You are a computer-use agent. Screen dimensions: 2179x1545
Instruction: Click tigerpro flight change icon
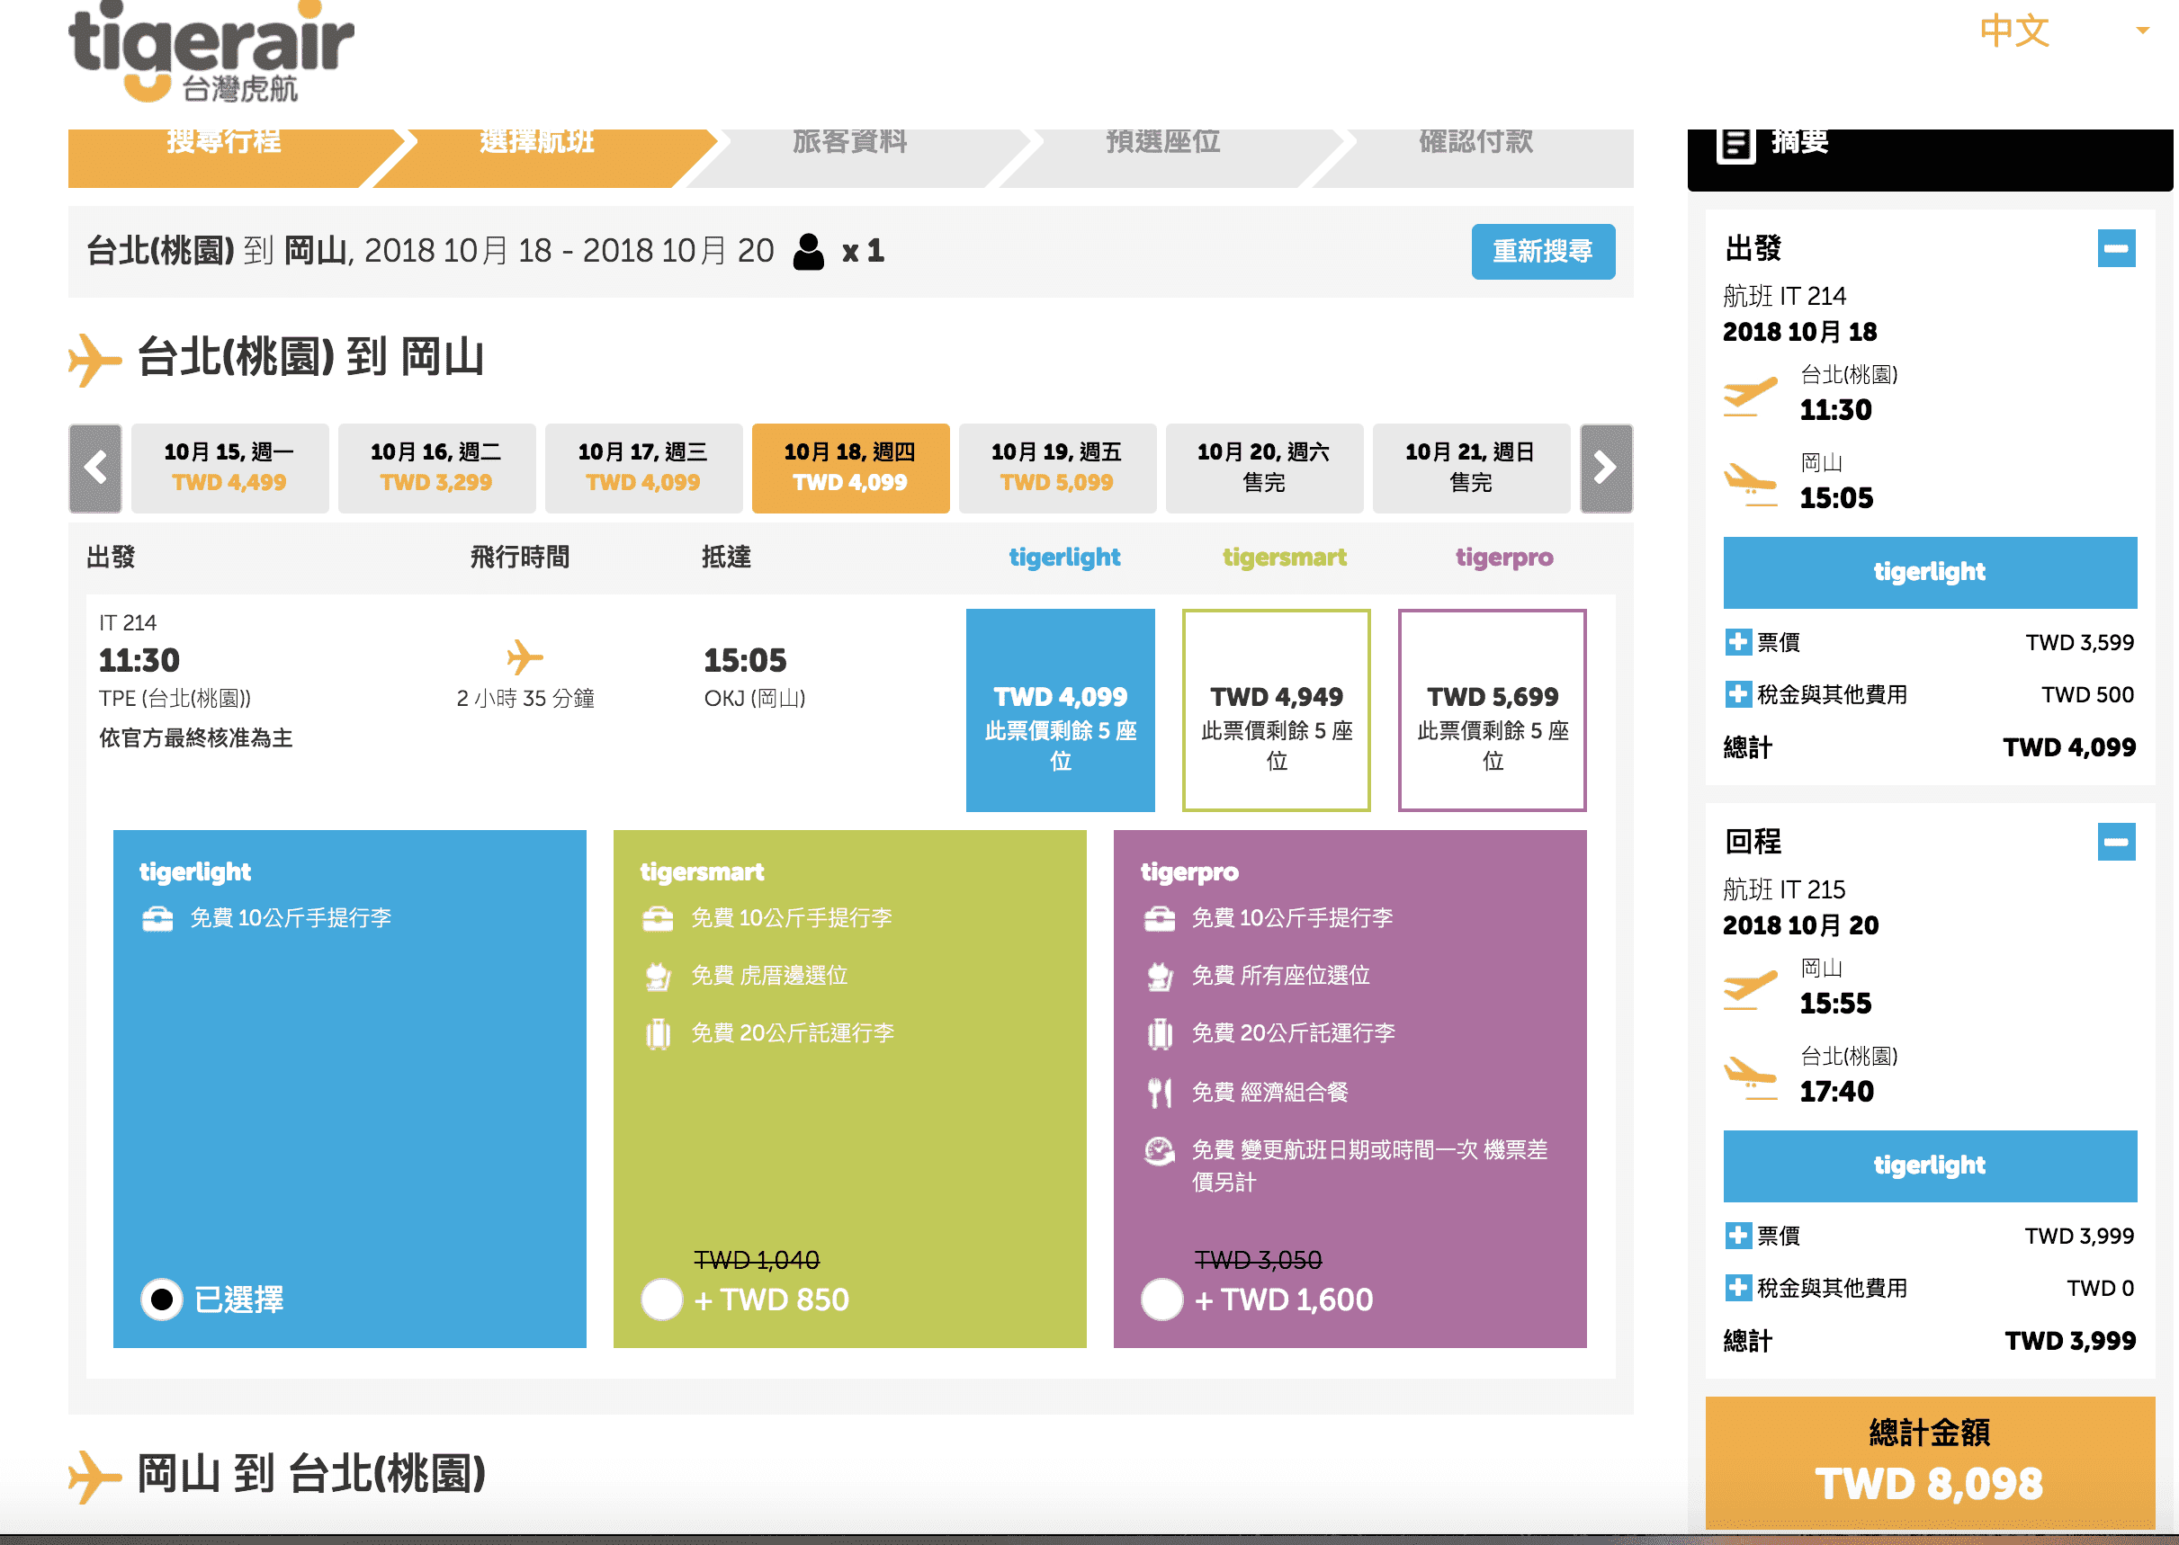pos(1159,1151)
